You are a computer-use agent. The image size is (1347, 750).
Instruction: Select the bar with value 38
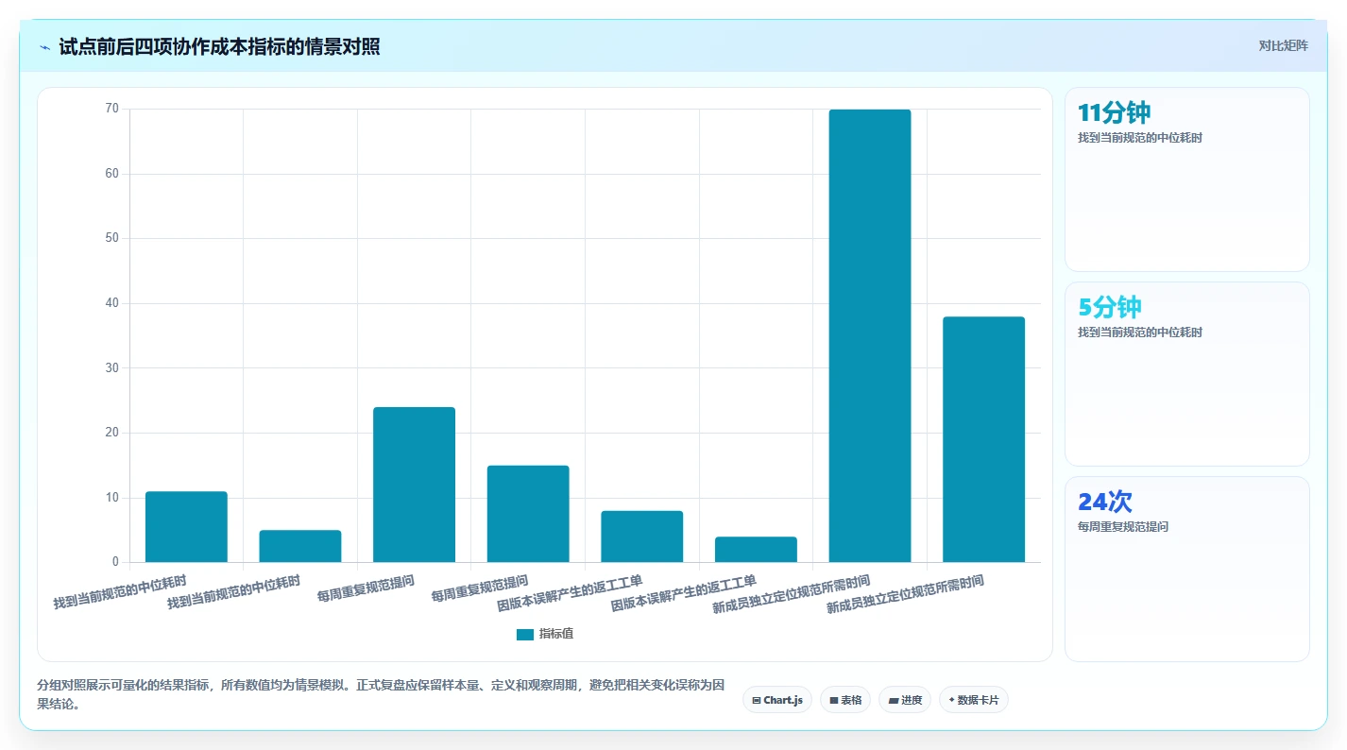[x=983, y=439]
